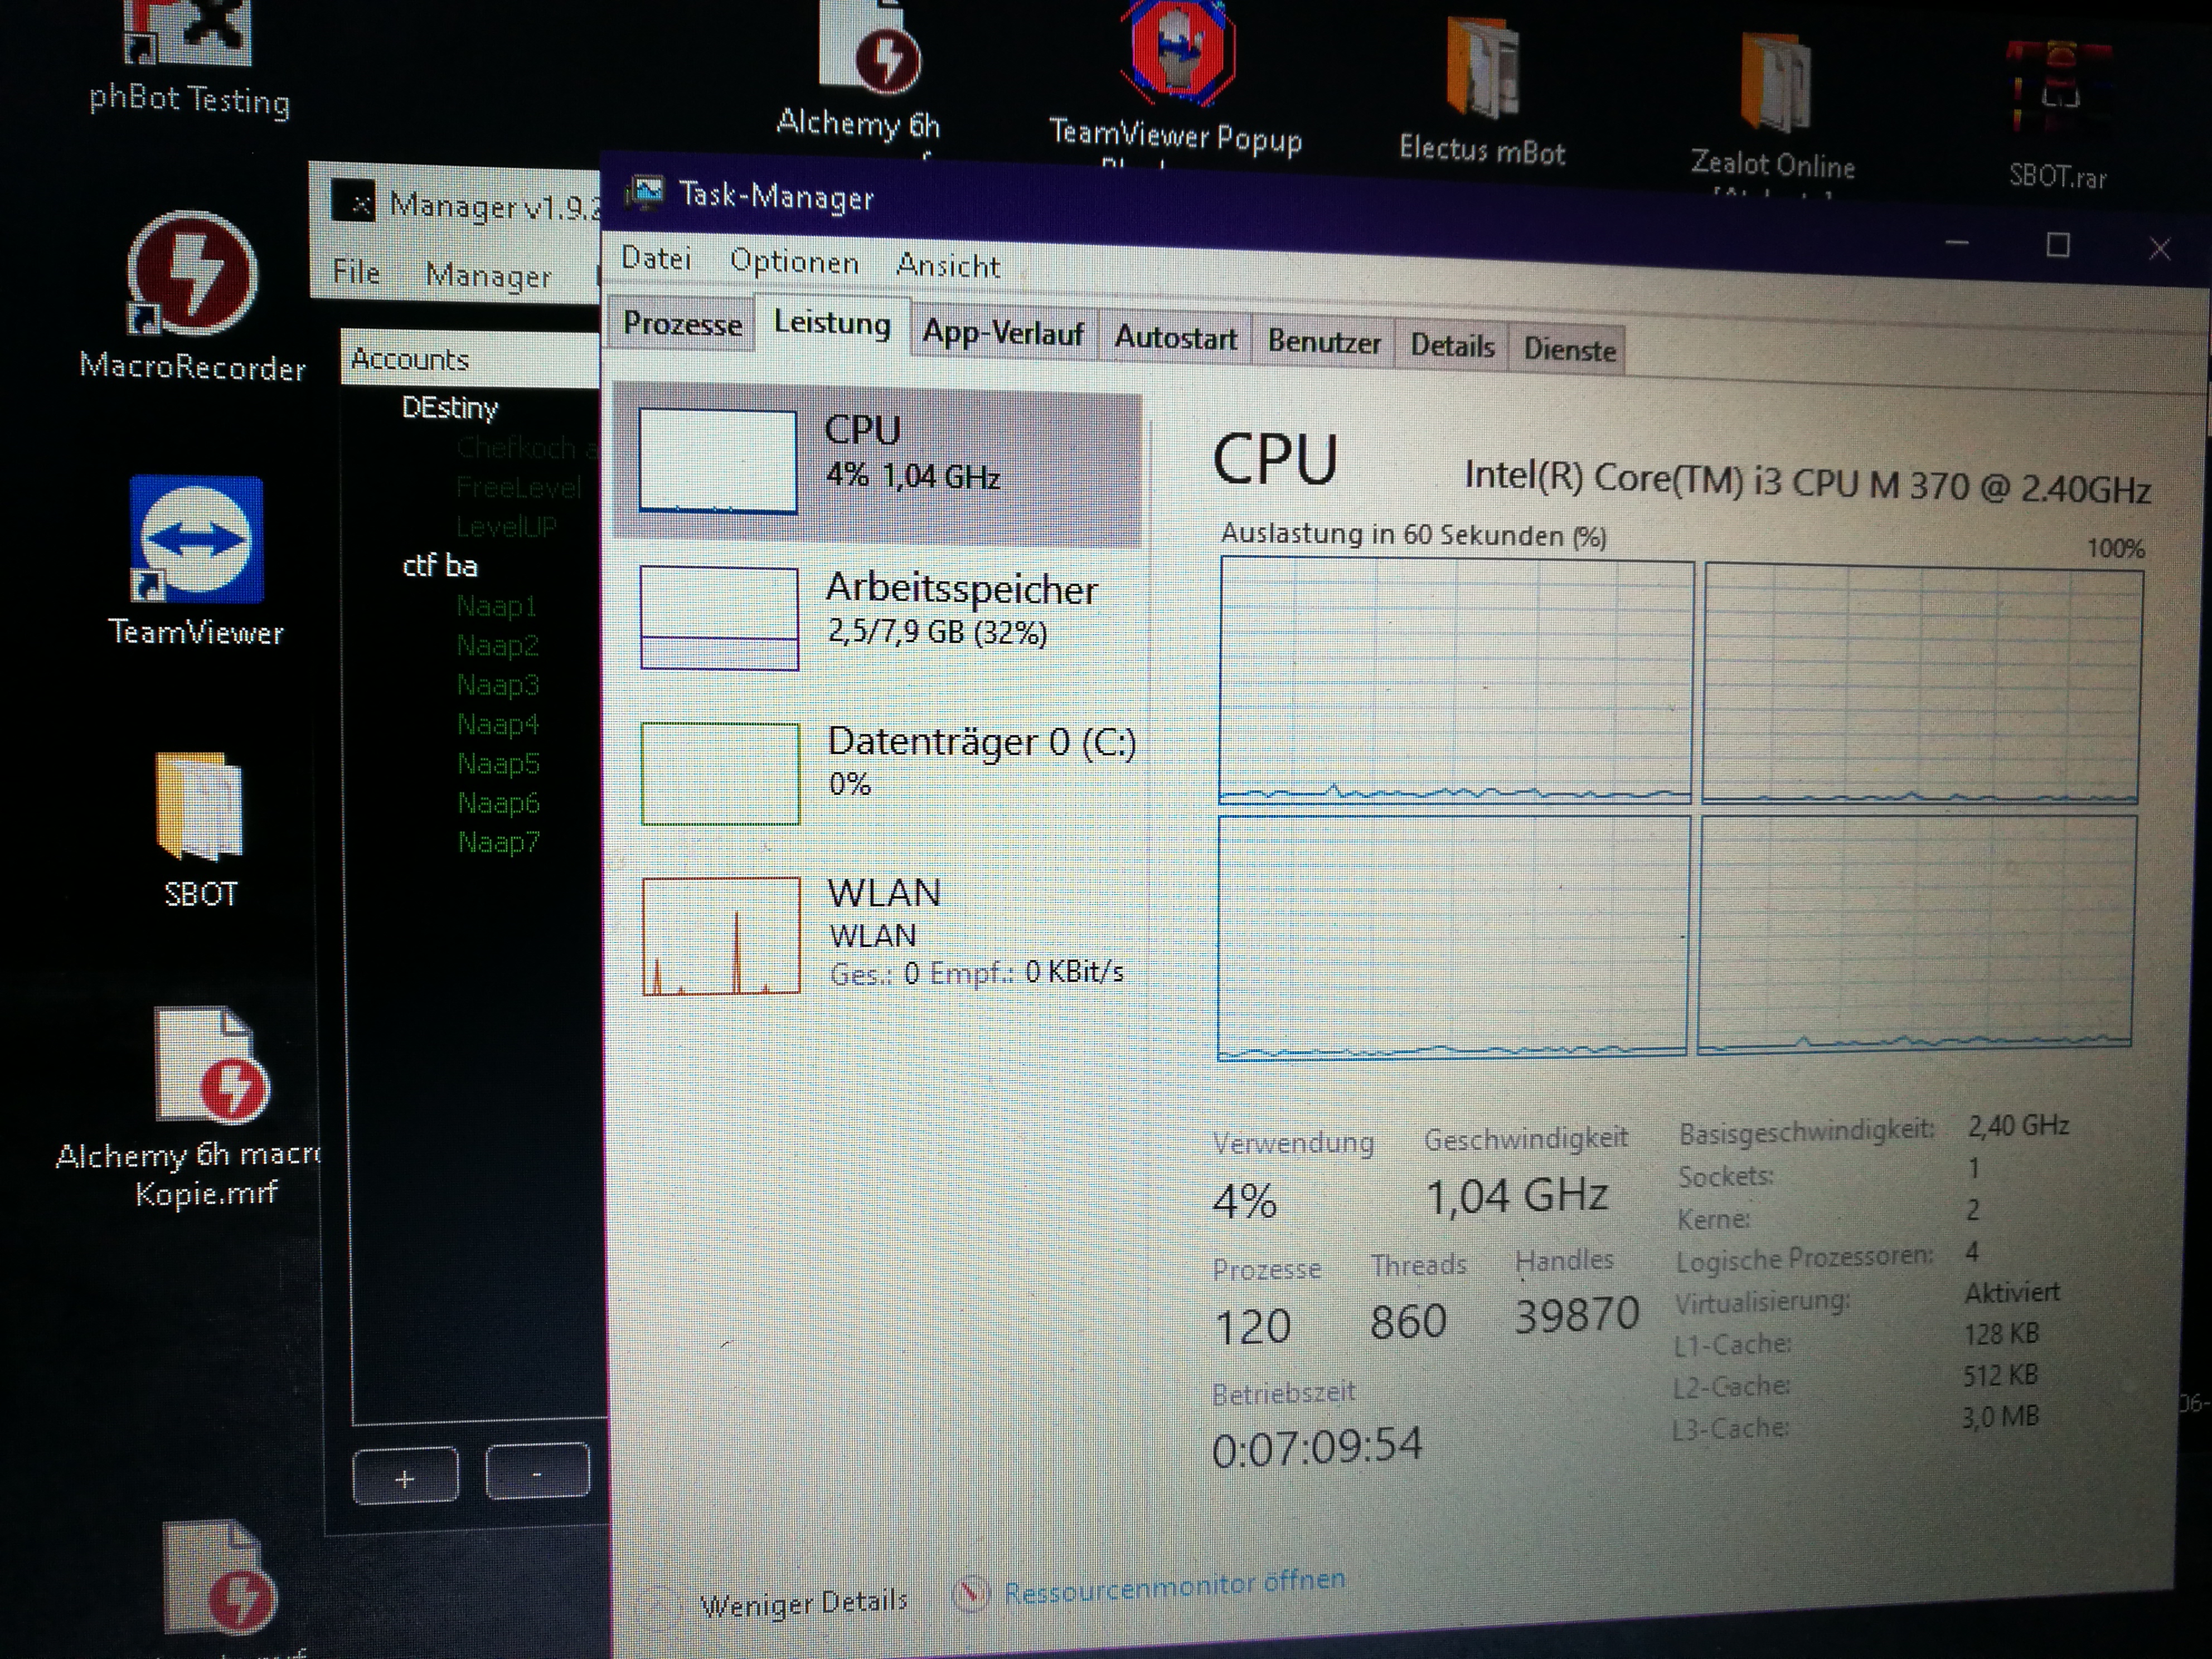Open the SBOT folder icon
Image resolution: width=2212 pixels, height=1659 pixels.
click(199, 806)
